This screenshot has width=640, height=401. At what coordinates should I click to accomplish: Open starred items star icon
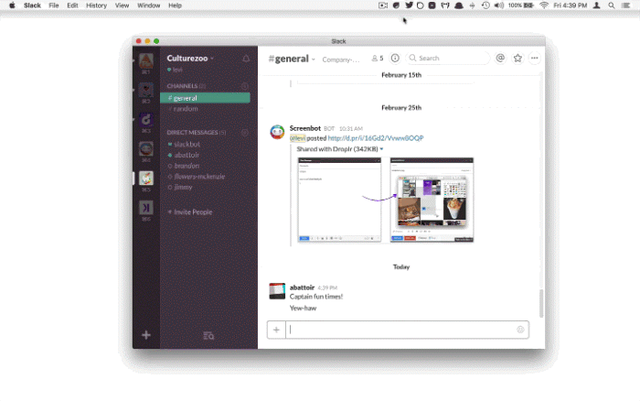(517, 59)
